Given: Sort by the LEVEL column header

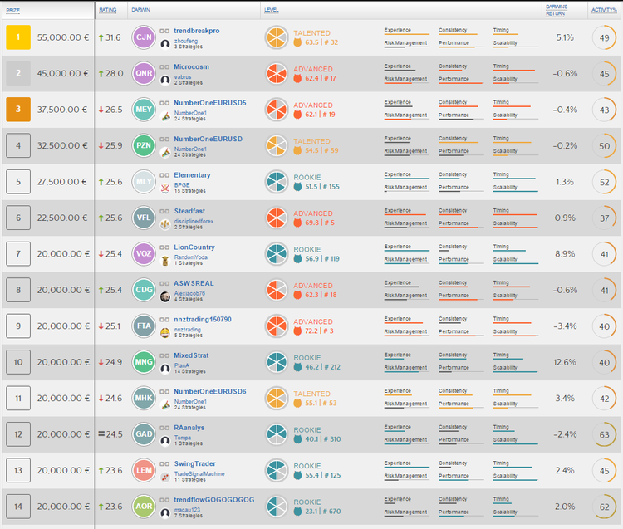Looking at the screenshot, I should click(x=272, y=9).
